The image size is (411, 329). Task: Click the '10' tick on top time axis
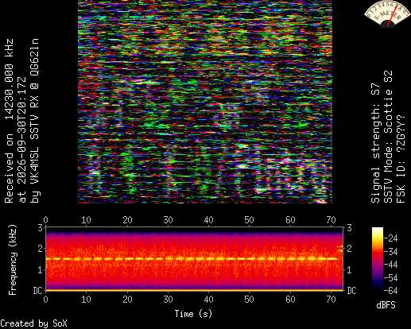pos(87,220)
